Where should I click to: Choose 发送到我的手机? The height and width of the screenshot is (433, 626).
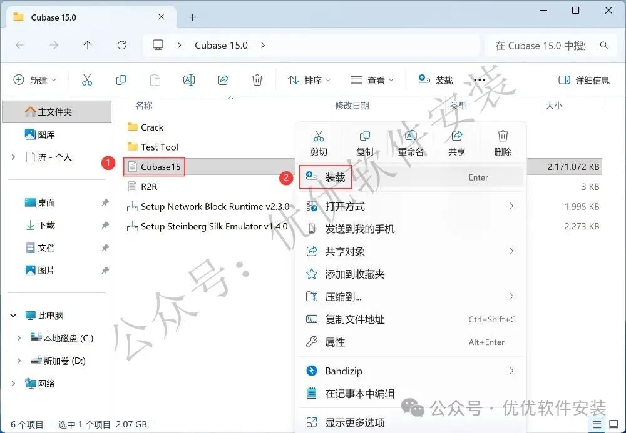411,229
